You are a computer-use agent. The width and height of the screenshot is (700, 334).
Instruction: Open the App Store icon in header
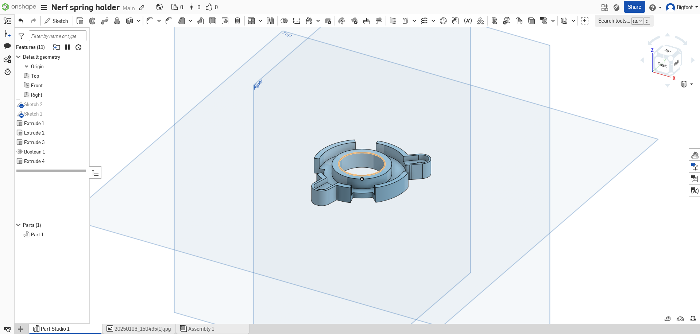[604, 7]
